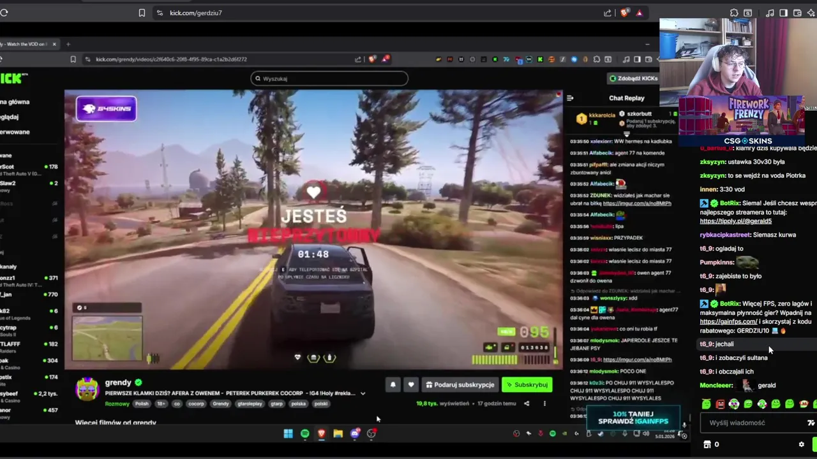Select the Polish tag
Viewport: 817px width, 459px height.
(x=142, y=404)
